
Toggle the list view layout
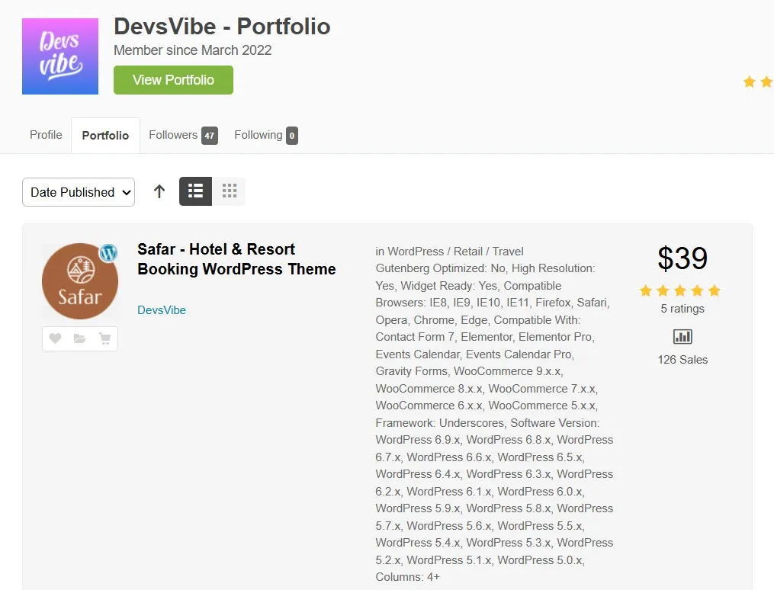pyautogui.click(x=195, y=191)
